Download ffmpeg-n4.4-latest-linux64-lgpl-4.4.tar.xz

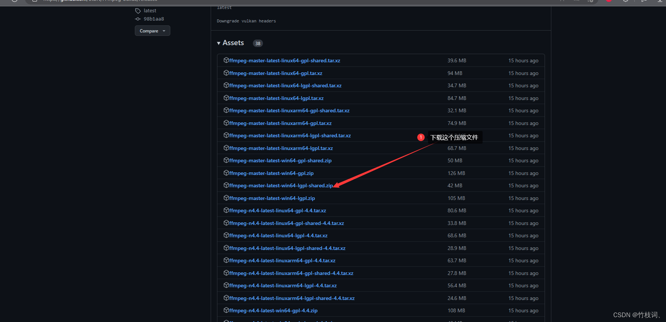click(279, 235)
